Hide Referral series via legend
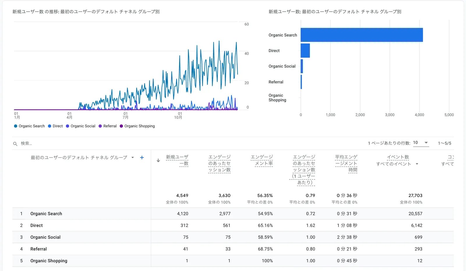 pos(107,126)
